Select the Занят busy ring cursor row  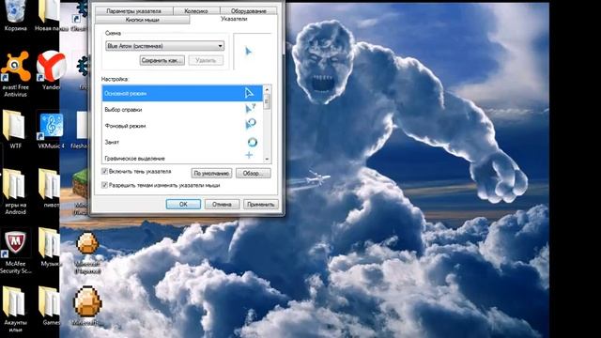tap(182, 142)
